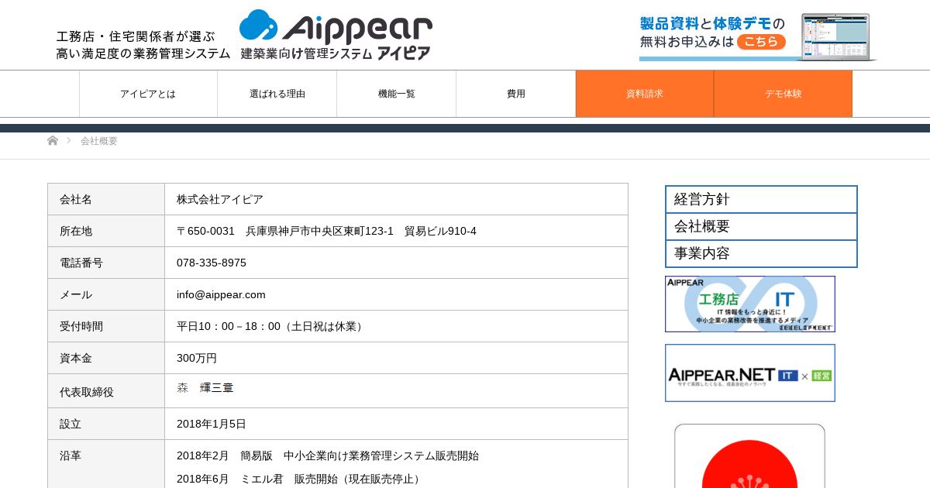Open the 費用 menu item

point(516,94)
